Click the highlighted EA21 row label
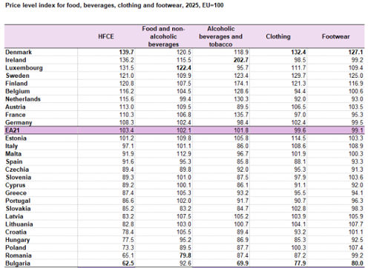 point(13,130)
